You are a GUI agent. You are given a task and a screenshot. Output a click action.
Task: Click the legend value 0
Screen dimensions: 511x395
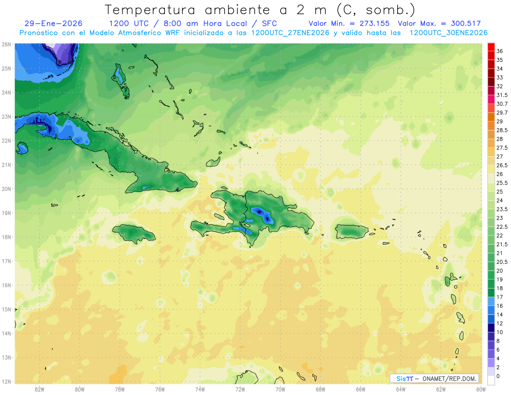pyautogui.click(x=498, y=376)
